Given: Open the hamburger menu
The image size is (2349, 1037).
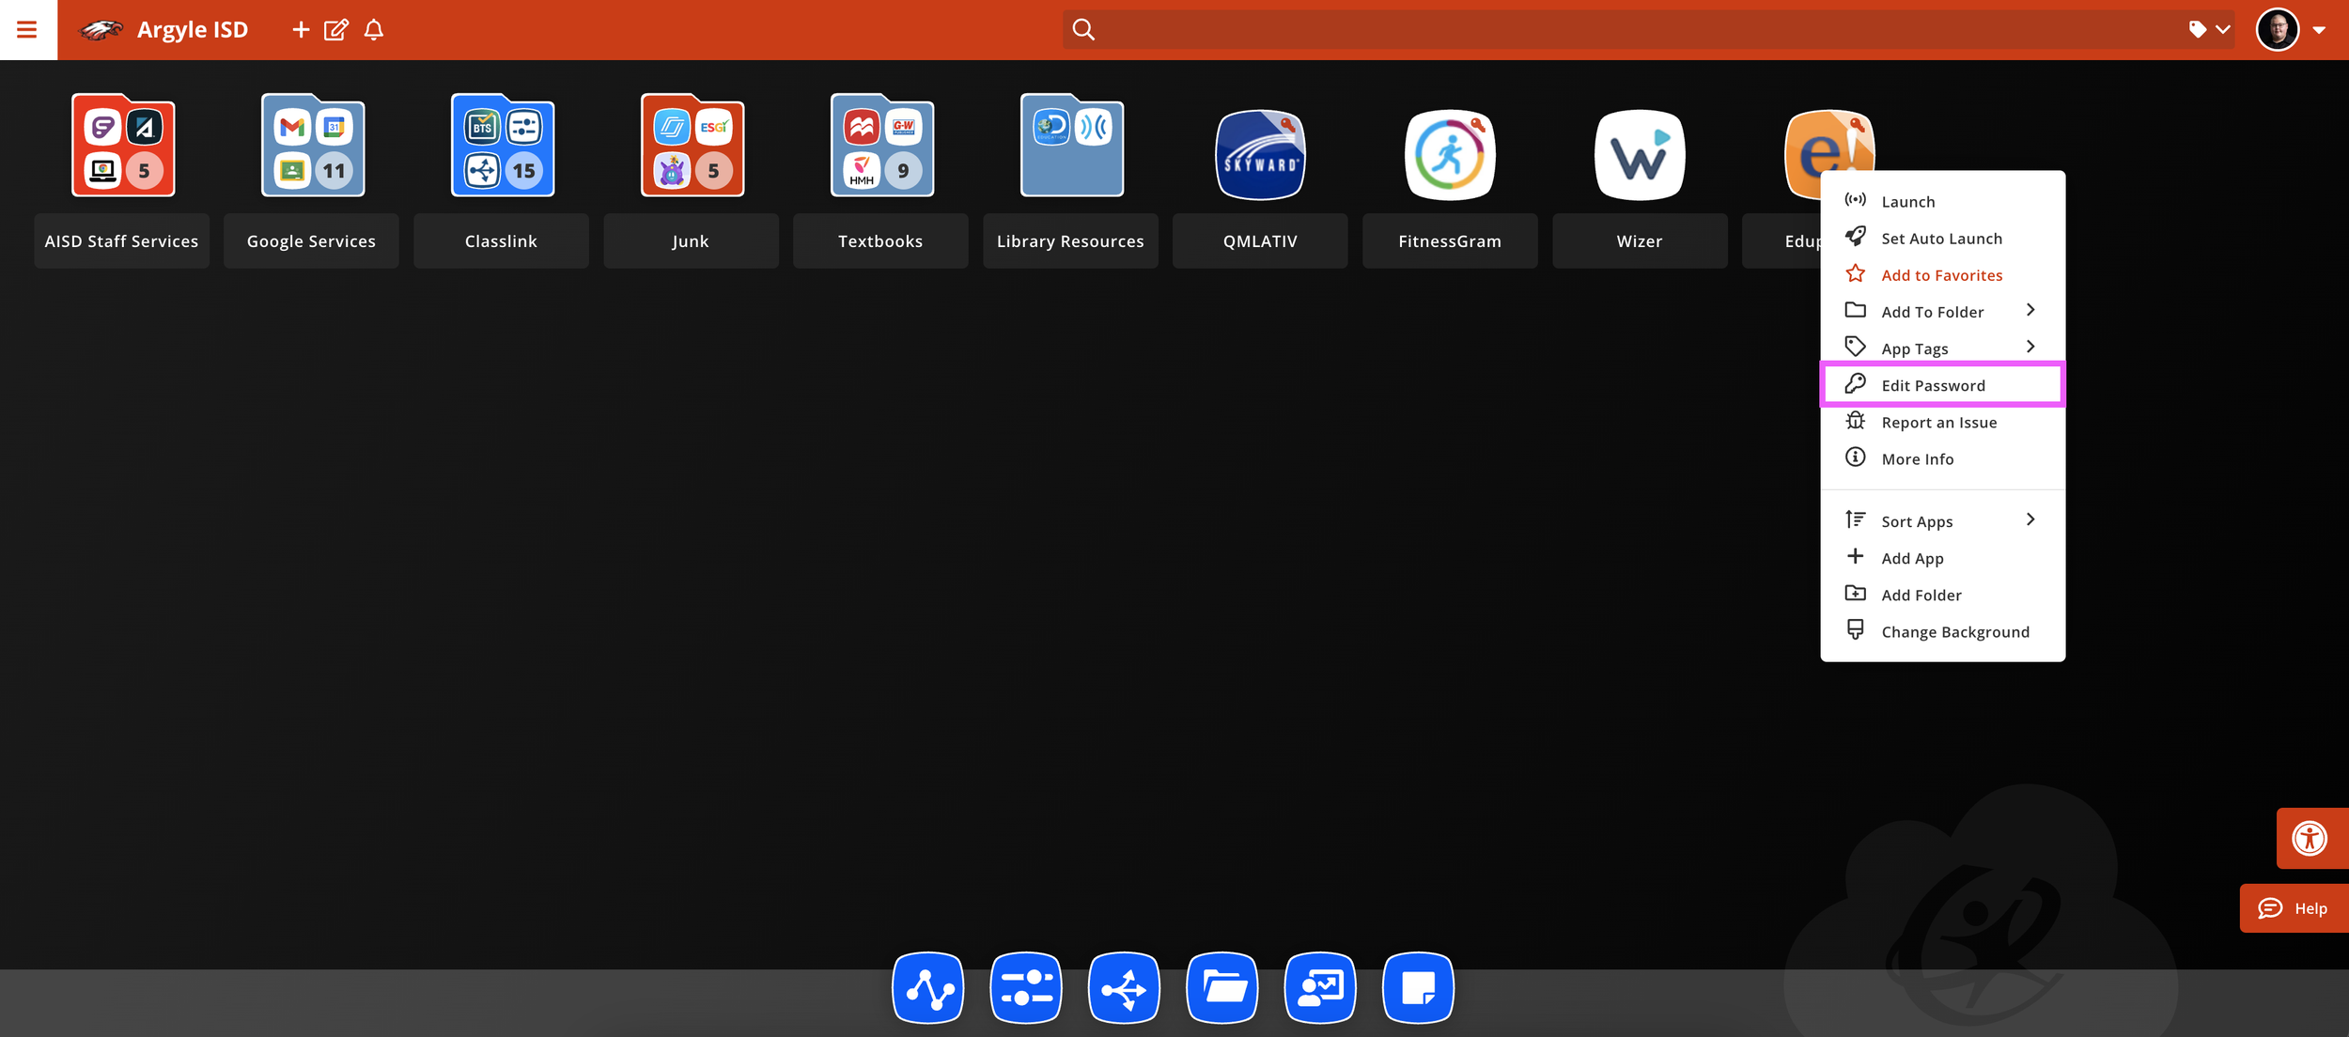Looking at the screenshot, I should coord(27,29).
